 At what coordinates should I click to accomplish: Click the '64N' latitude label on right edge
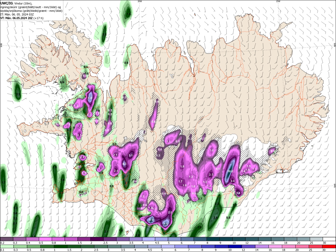pyautogui.click(x=335, y=185)
